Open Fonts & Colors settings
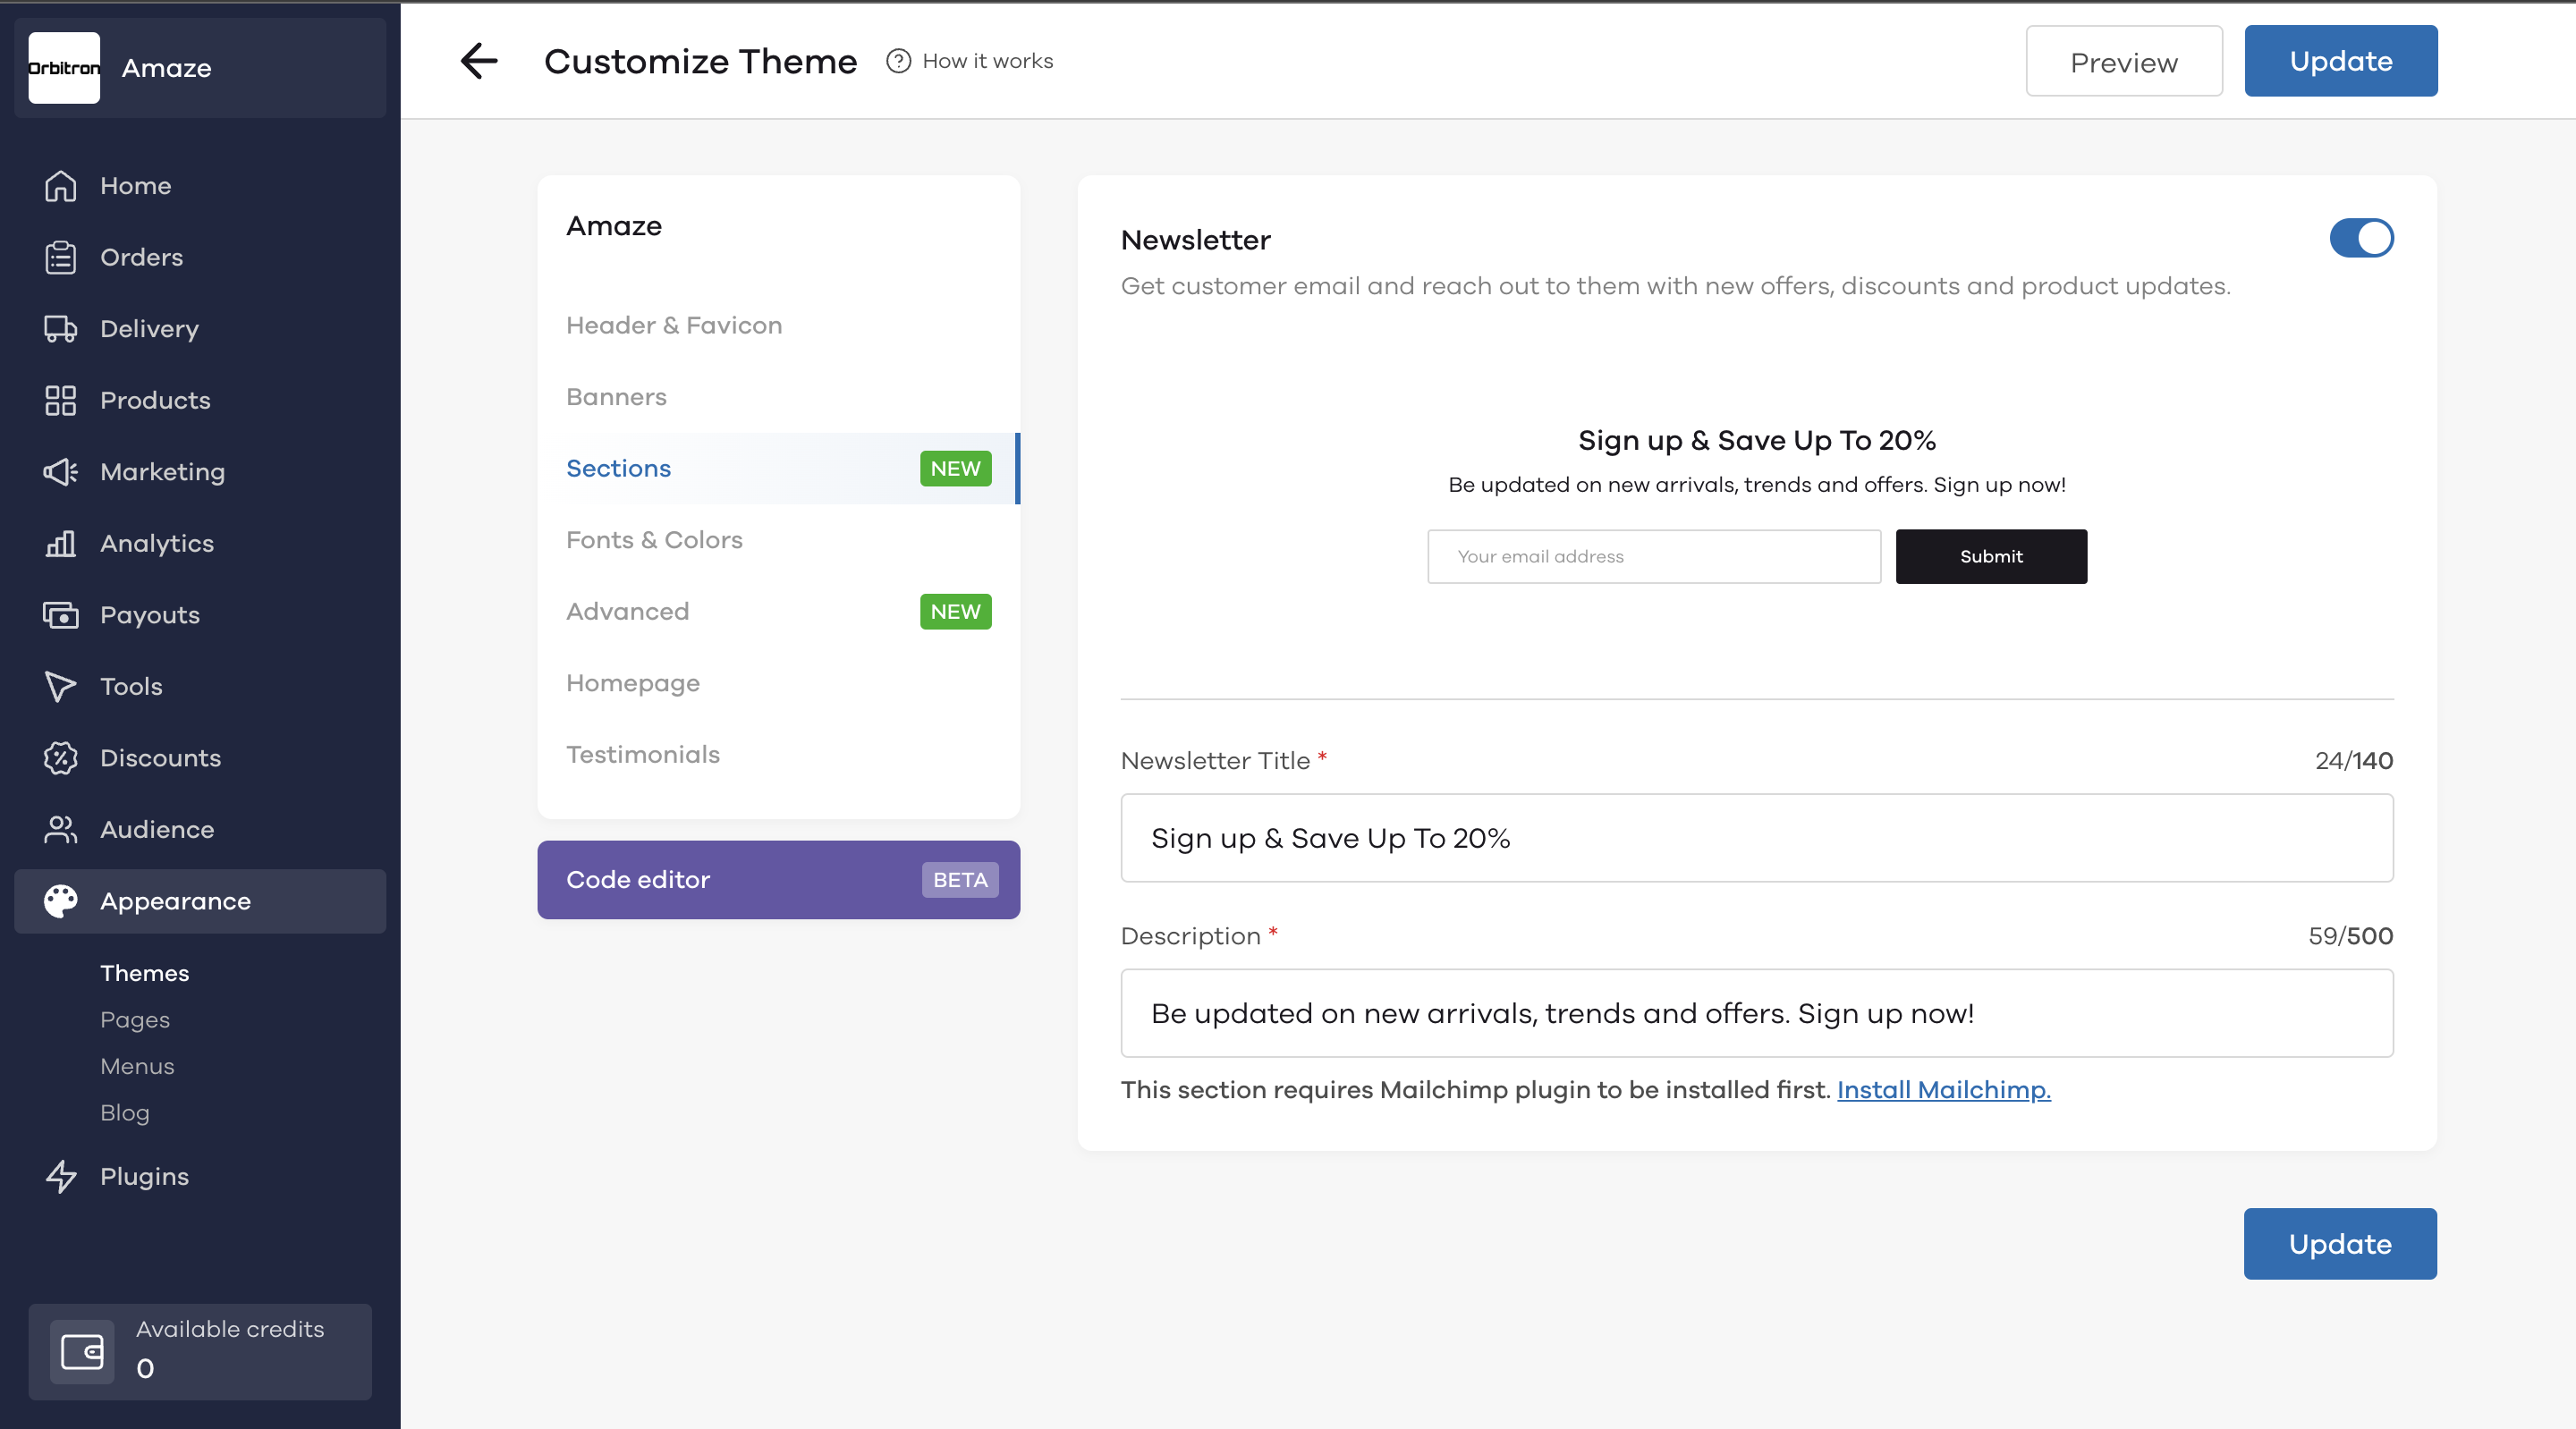Screen dimensions: 2576x1429 point(778,540)
